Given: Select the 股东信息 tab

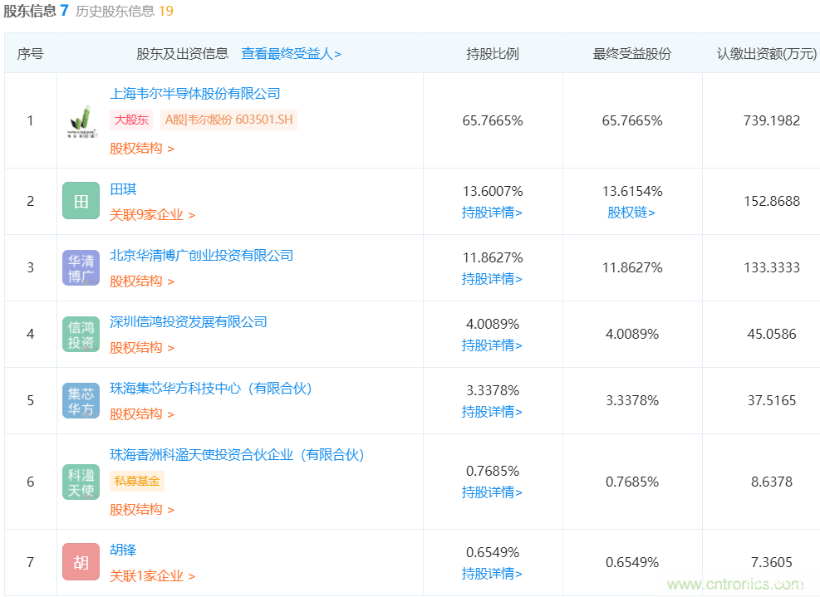Looking at the screenshot, I should 28,12.
